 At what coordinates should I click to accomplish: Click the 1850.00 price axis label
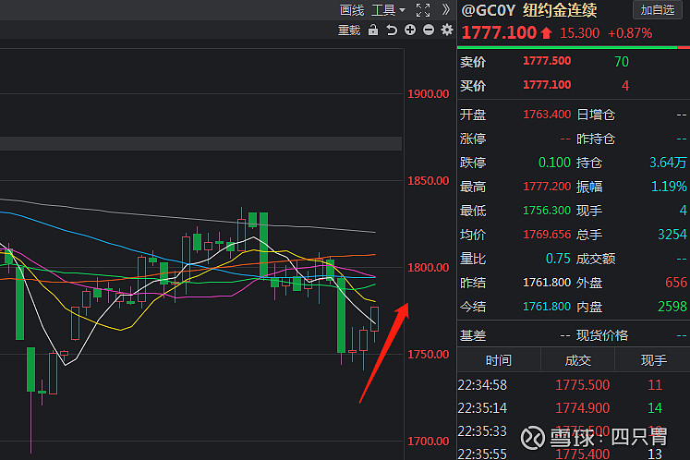pos(428,180)
